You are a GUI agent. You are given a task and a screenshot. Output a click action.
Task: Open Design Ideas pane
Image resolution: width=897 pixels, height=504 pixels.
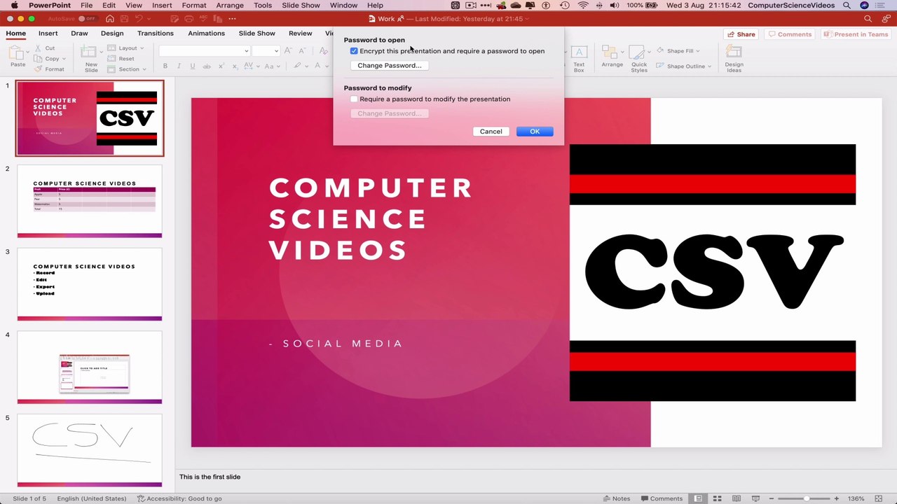click(x=734, y=59)
